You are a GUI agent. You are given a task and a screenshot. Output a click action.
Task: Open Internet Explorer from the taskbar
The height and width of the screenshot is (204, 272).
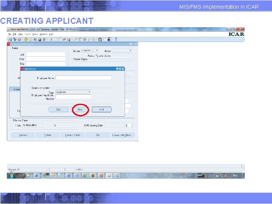(36, 176)
